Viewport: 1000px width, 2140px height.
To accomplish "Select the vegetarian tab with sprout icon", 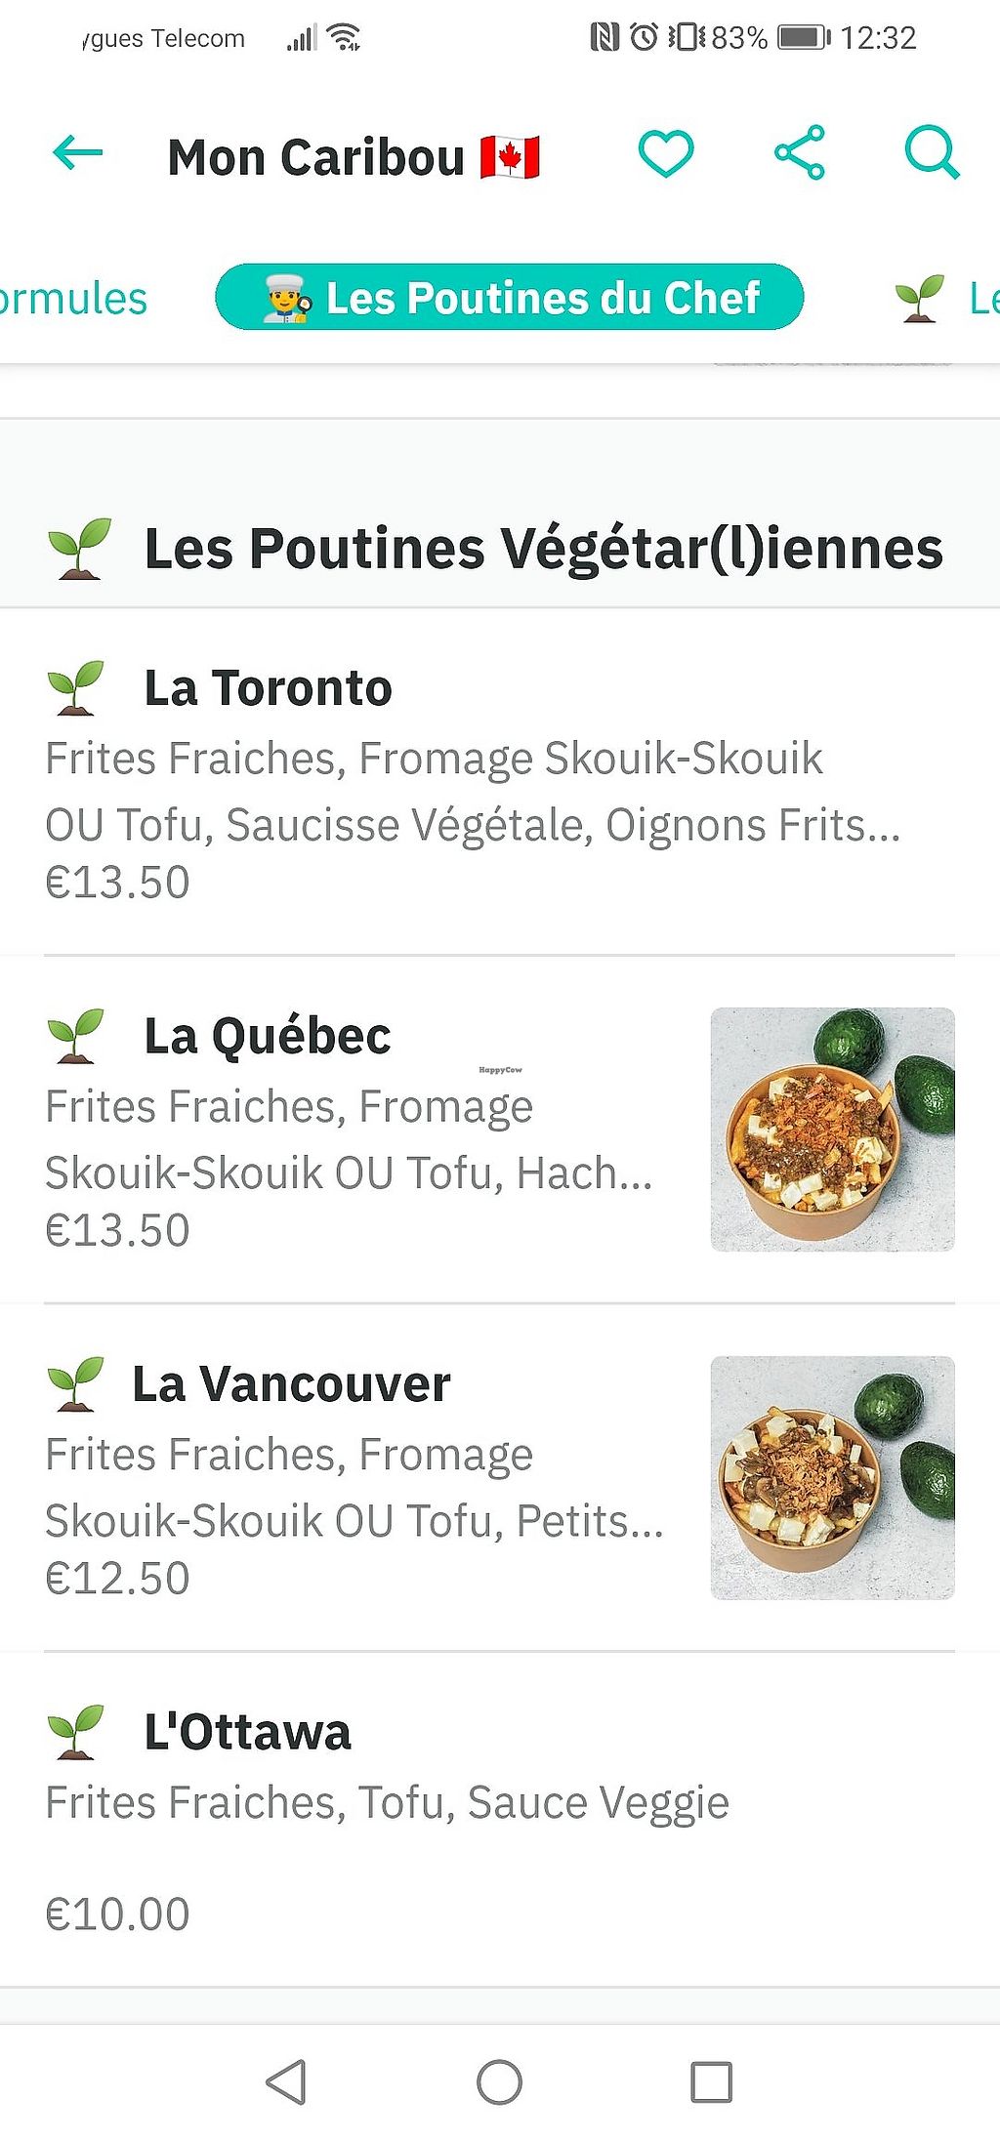I will (x=945, y=298).
